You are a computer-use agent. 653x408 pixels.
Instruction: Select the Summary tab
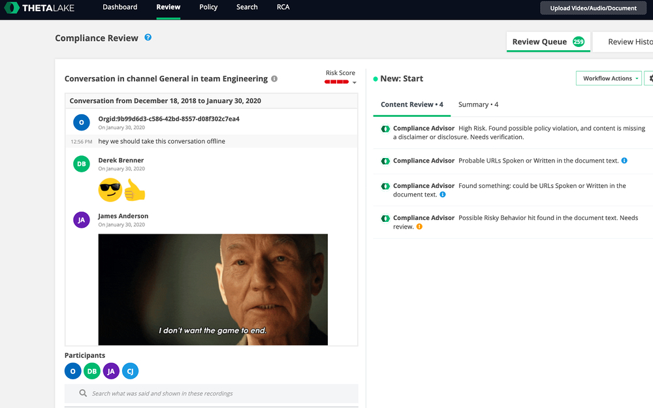(x=478, y=105)
